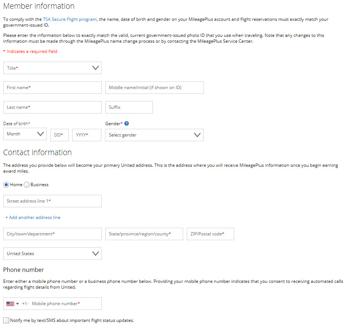Open the TSA Secure Flight program link

[x=70, y=19]
